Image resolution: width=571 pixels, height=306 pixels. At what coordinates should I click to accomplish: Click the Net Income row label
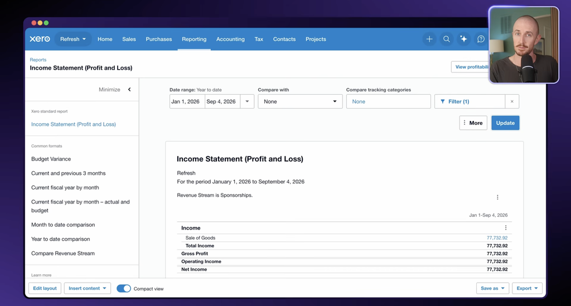pyautogui.click(x=194, y=269)
